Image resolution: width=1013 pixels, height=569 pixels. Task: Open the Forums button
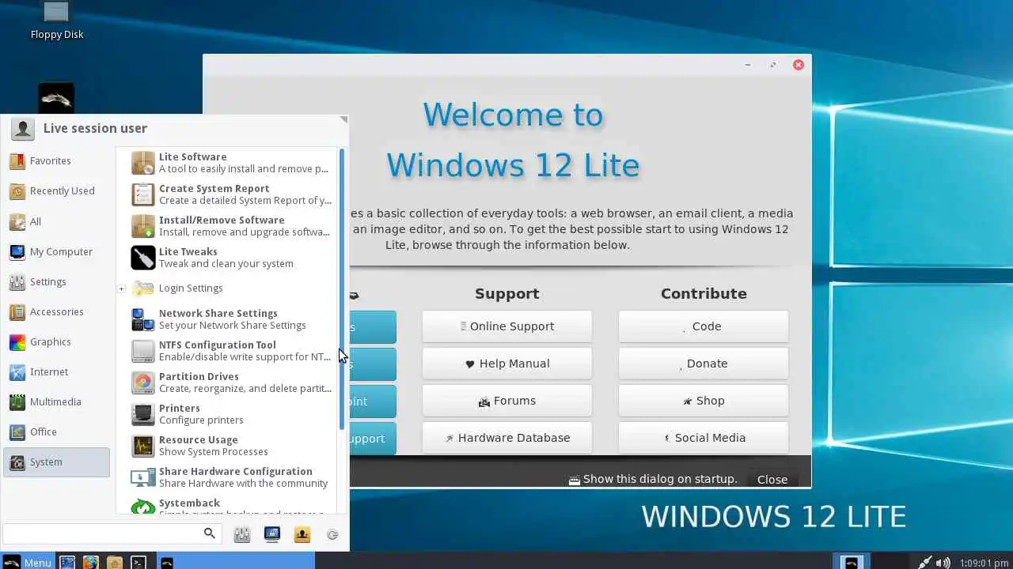[506, 401]
